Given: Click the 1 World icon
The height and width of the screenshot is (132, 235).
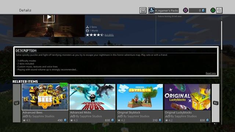Looking at the screenshot, I should pos(87,30).
